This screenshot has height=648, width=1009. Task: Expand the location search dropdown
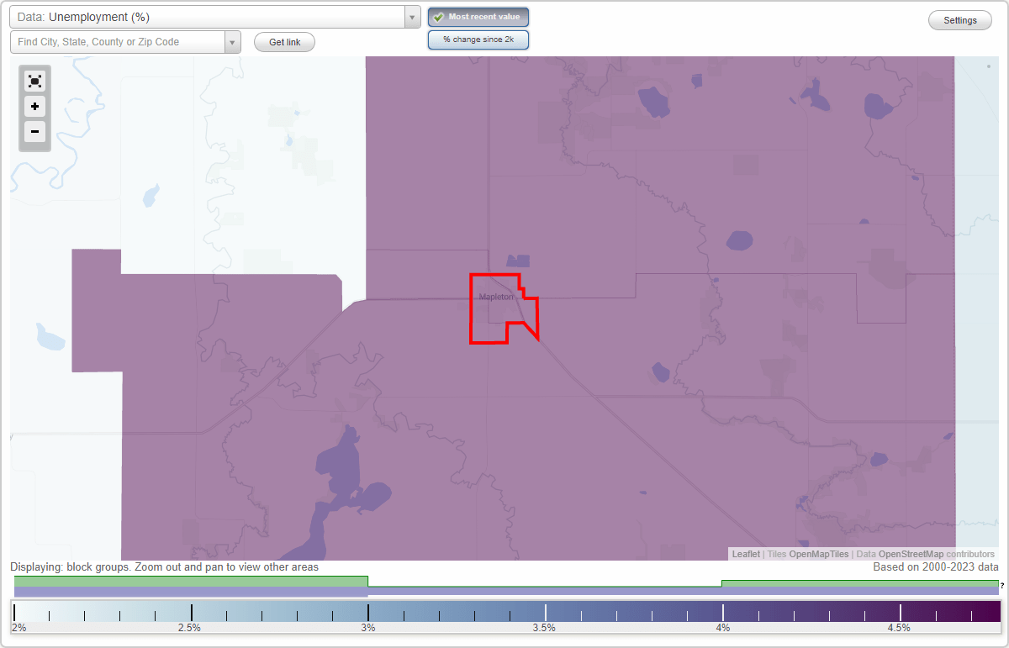[x=233, y=41]
